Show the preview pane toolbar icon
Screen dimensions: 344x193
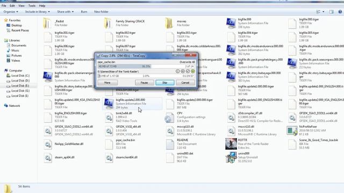[331, 12]
